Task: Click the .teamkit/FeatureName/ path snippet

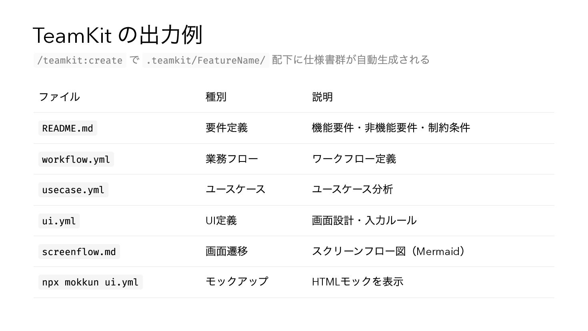Action: [x=206, y=60]
